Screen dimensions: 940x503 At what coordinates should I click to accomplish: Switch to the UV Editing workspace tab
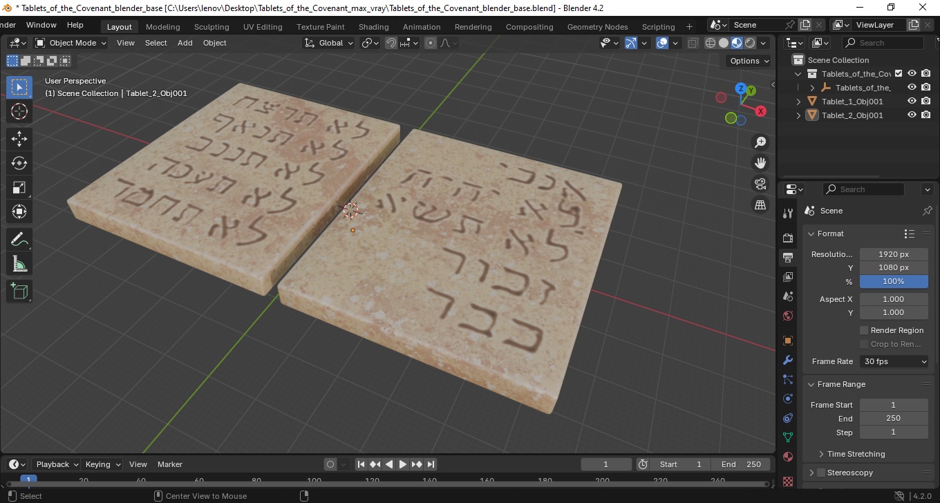pos(263,27)
